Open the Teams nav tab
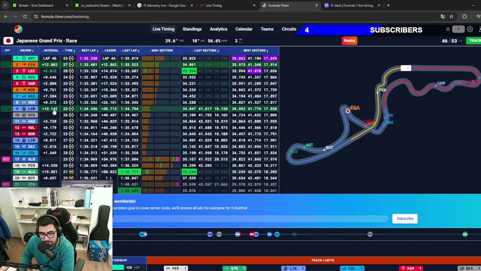This screenshot has width=481, height=271. [267, 29]
